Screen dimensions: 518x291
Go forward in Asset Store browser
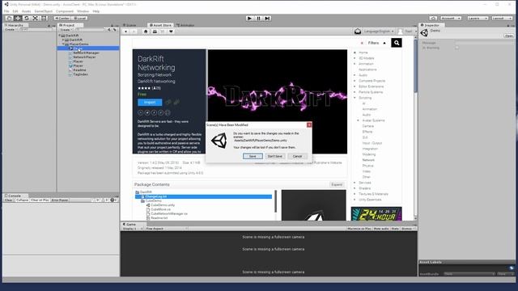point(134,32)
